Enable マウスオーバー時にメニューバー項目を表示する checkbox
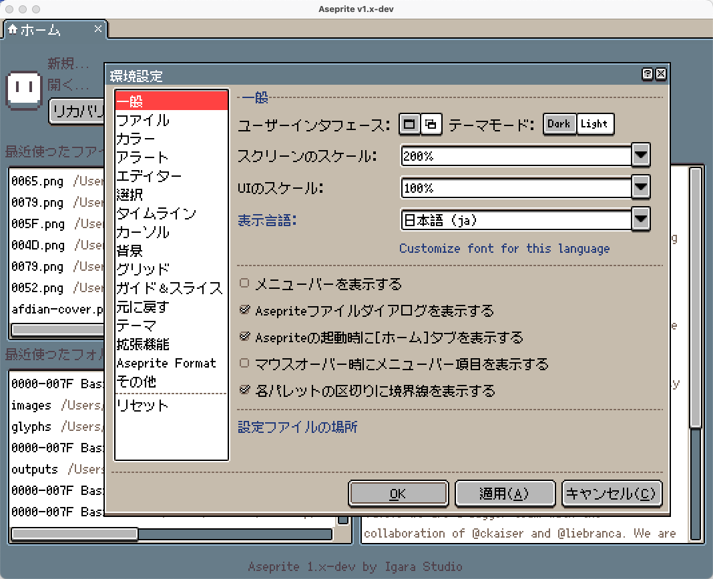The height and width of the screenshot is (579, 713). tap(394, 364)
